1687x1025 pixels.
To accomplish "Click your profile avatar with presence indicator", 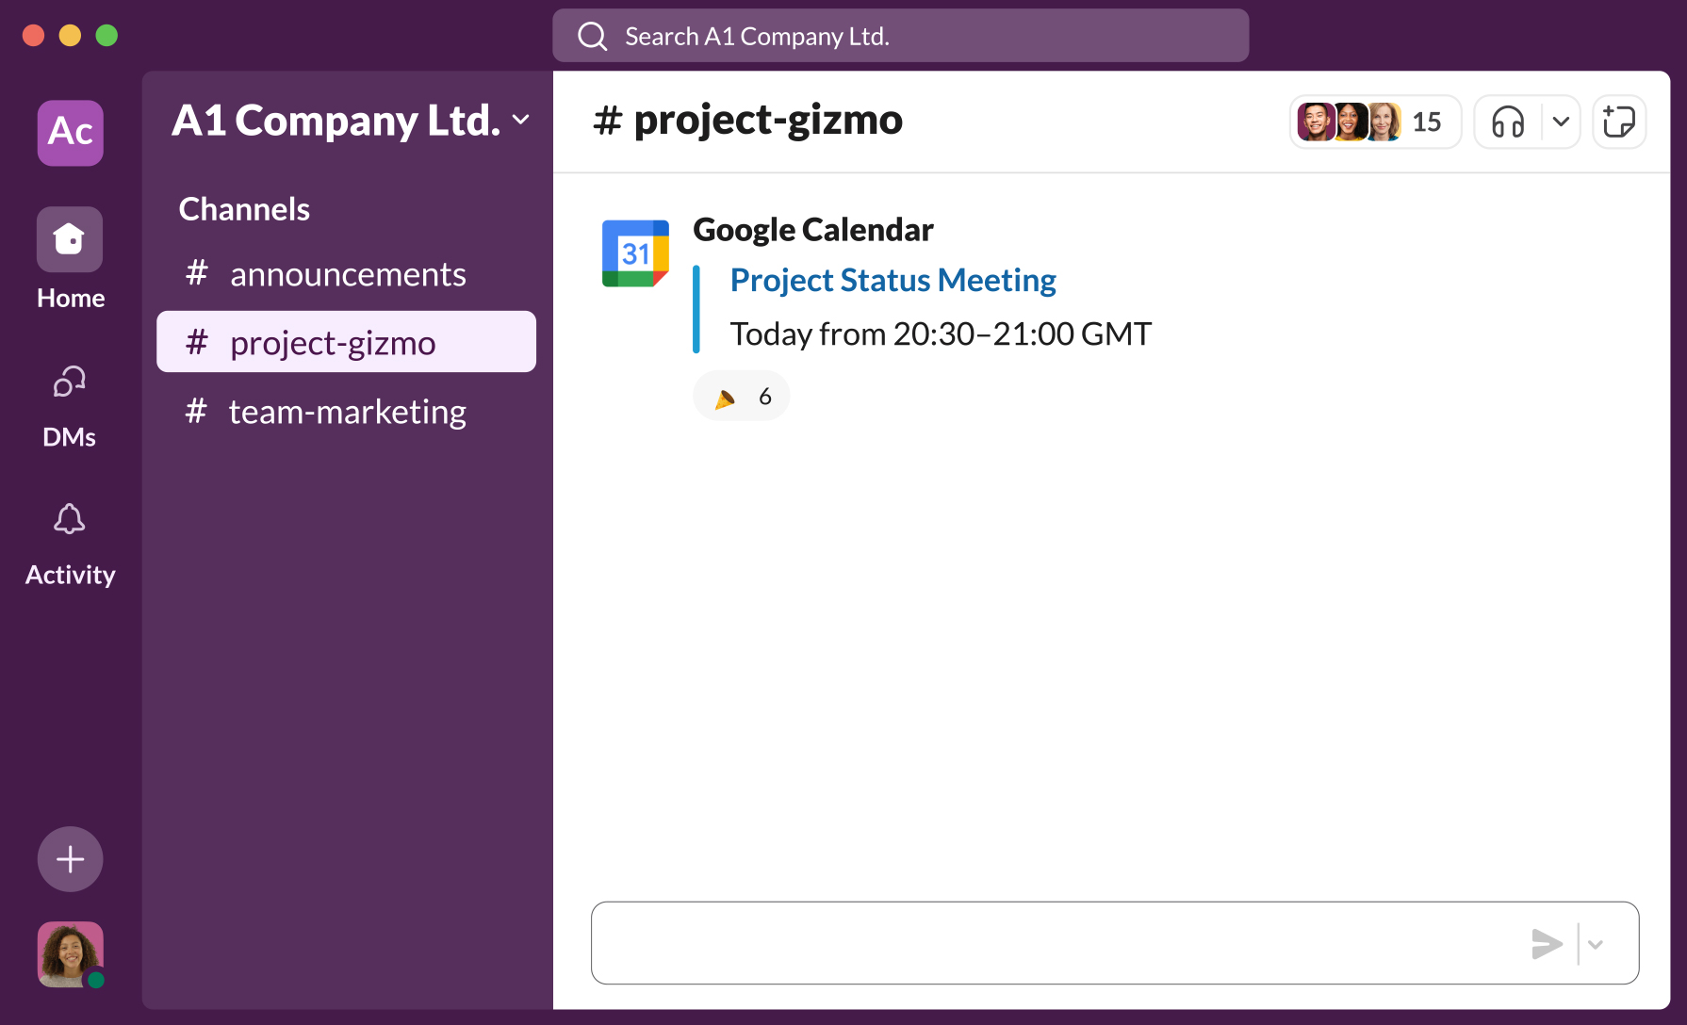I will click(70, 953).
